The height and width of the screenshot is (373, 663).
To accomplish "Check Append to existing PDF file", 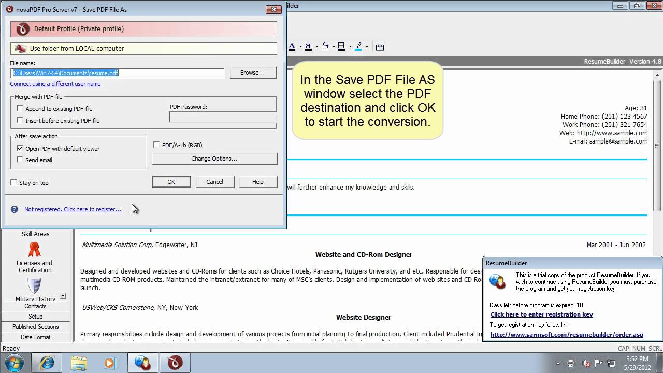I will click(20, 109).
